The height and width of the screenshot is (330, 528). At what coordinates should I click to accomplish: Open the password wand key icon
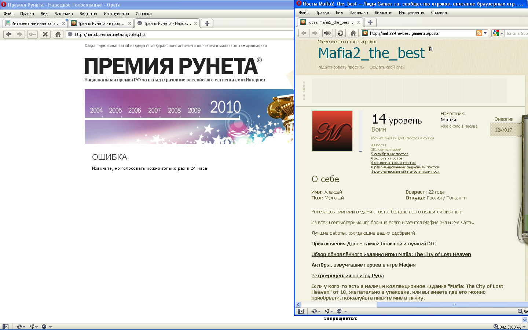(32, 34)
